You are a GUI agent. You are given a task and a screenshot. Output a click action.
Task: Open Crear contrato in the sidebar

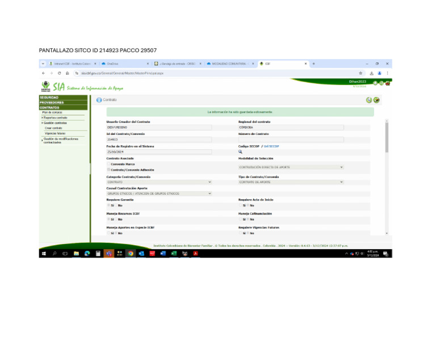pyautogui.click(x=53, y=128)
